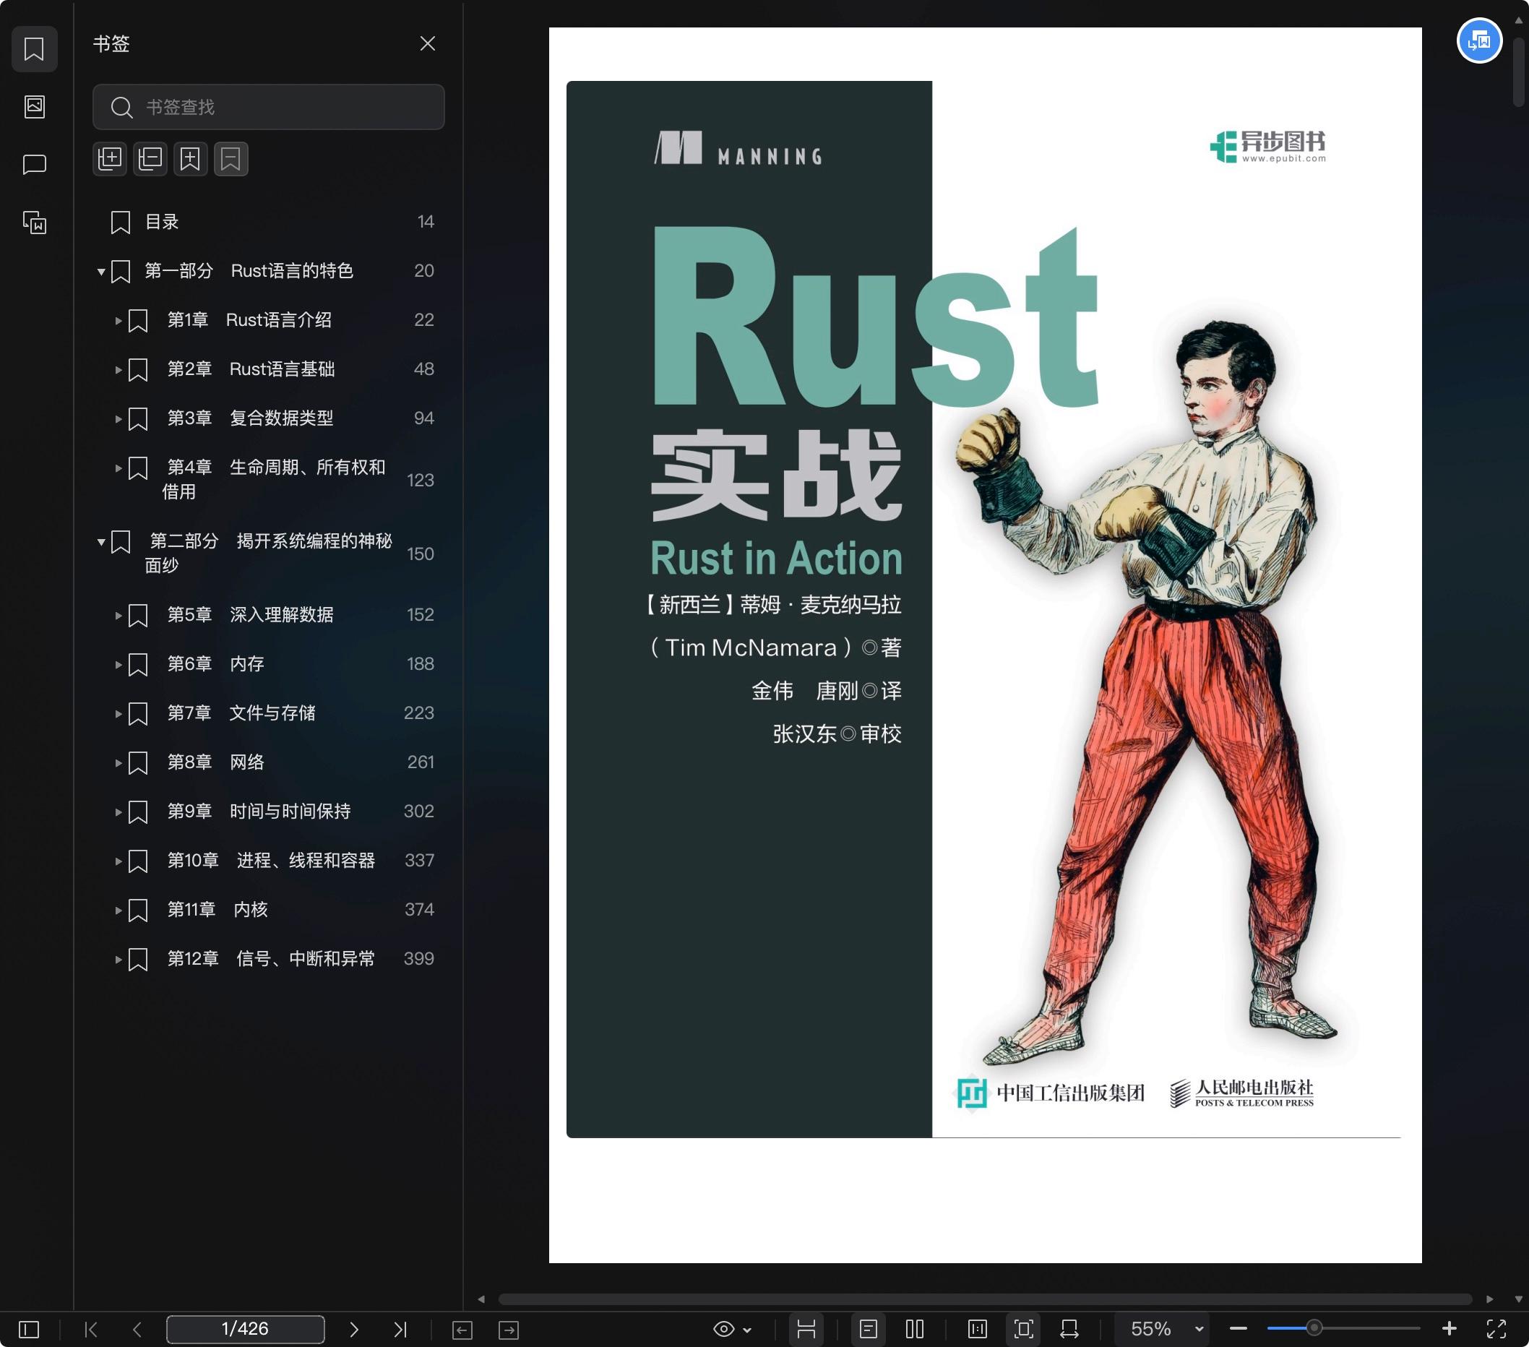
Task: Open the thumbnails panel icon in sidebar
Action: [35, 106]
